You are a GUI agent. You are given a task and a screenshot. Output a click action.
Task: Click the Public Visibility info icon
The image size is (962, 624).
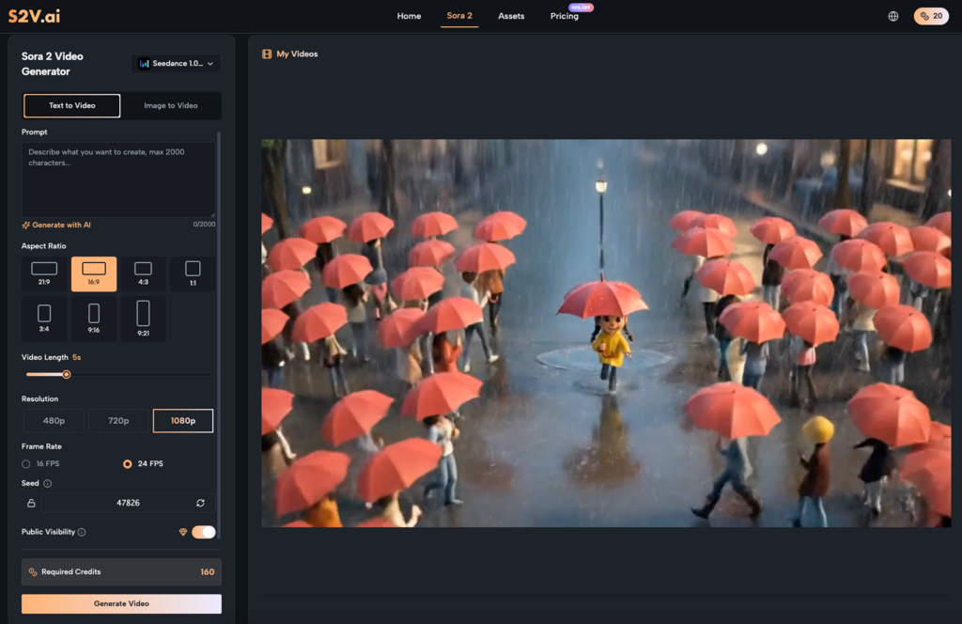[82, 532]
